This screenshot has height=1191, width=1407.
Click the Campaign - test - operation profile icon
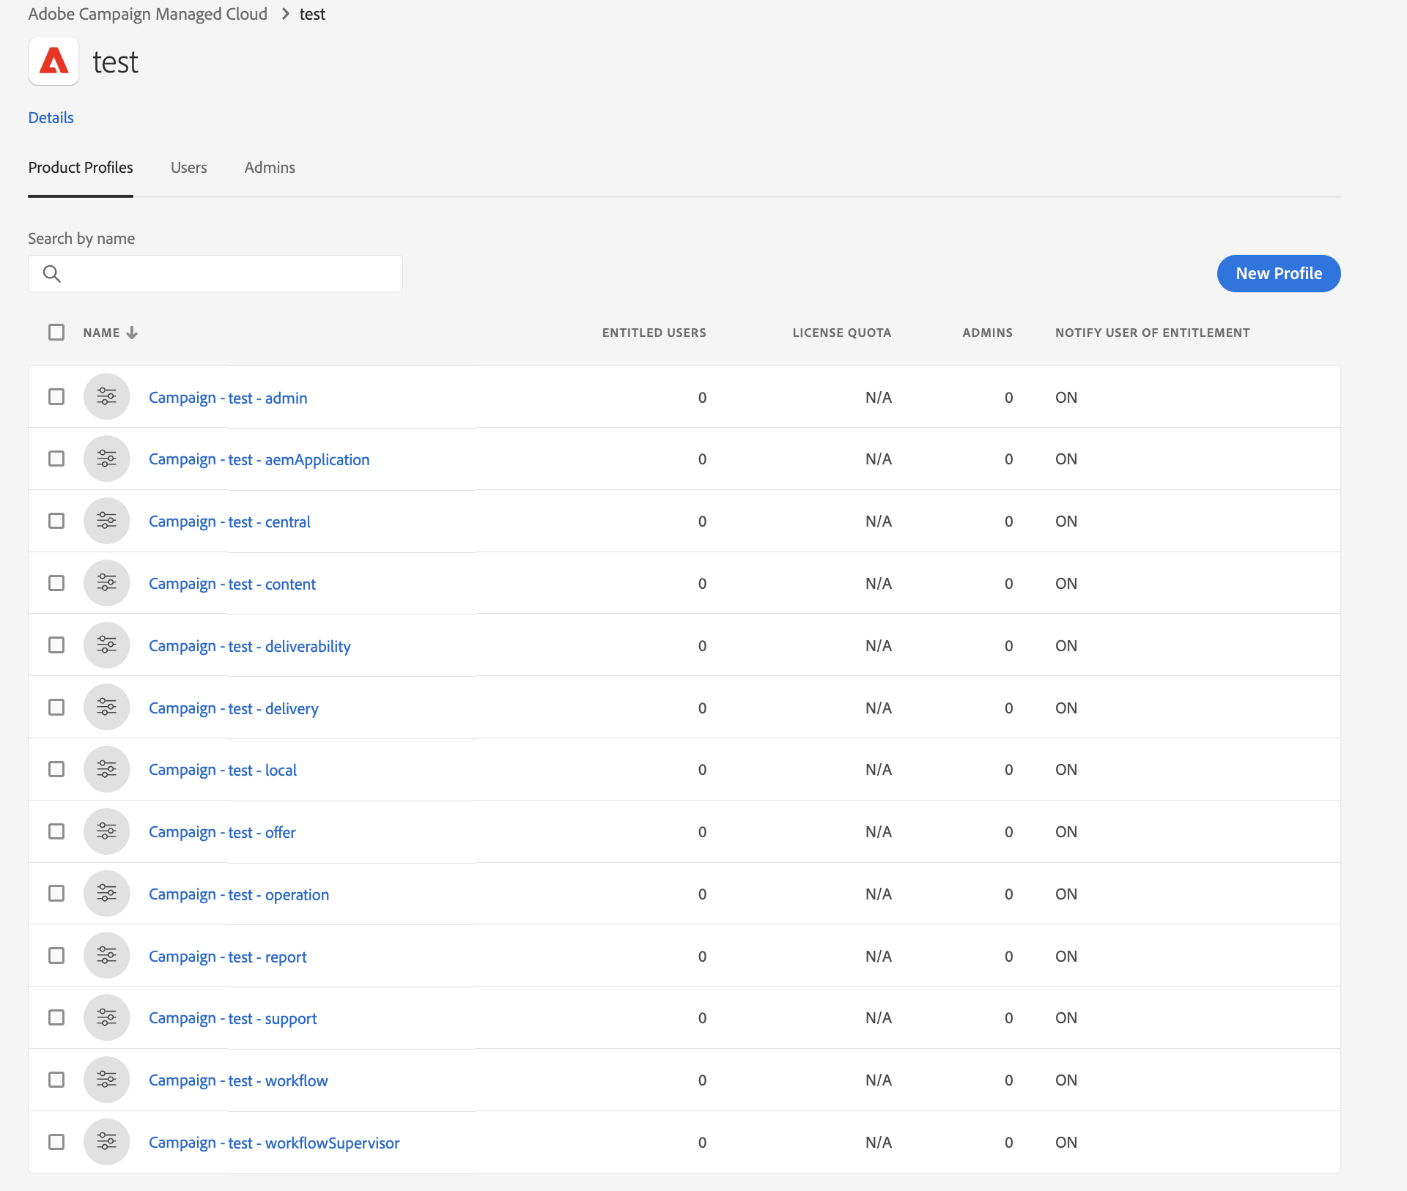[106, 894]
